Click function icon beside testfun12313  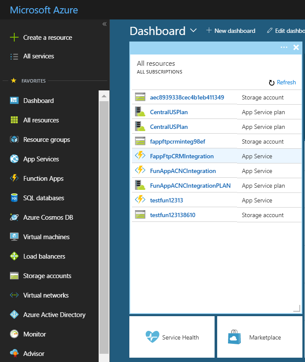click(140, 200)
